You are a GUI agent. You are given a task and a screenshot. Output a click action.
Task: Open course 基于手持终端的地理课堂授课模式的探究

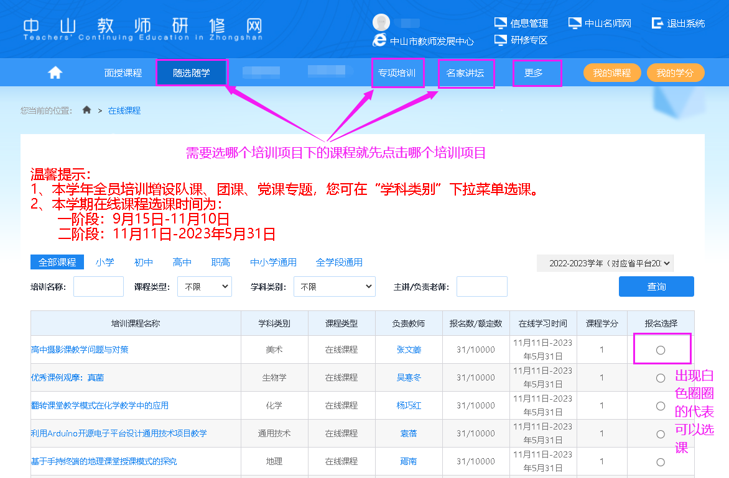click(x=104, y=461)
